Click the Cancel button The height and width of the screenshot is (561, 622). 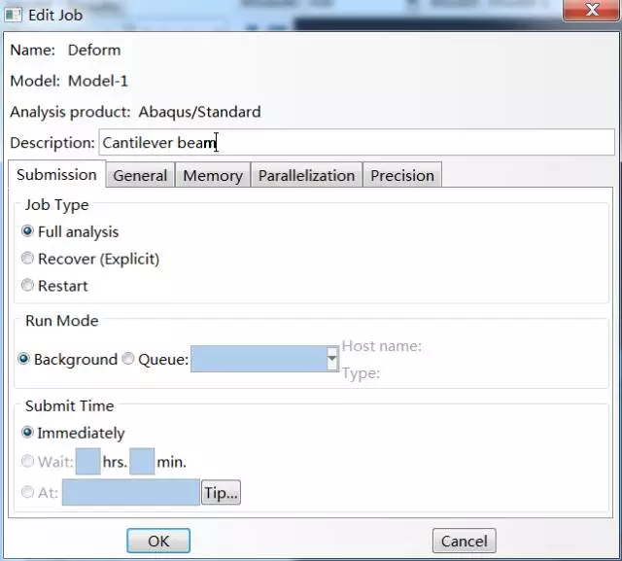[x=465, y=541]
